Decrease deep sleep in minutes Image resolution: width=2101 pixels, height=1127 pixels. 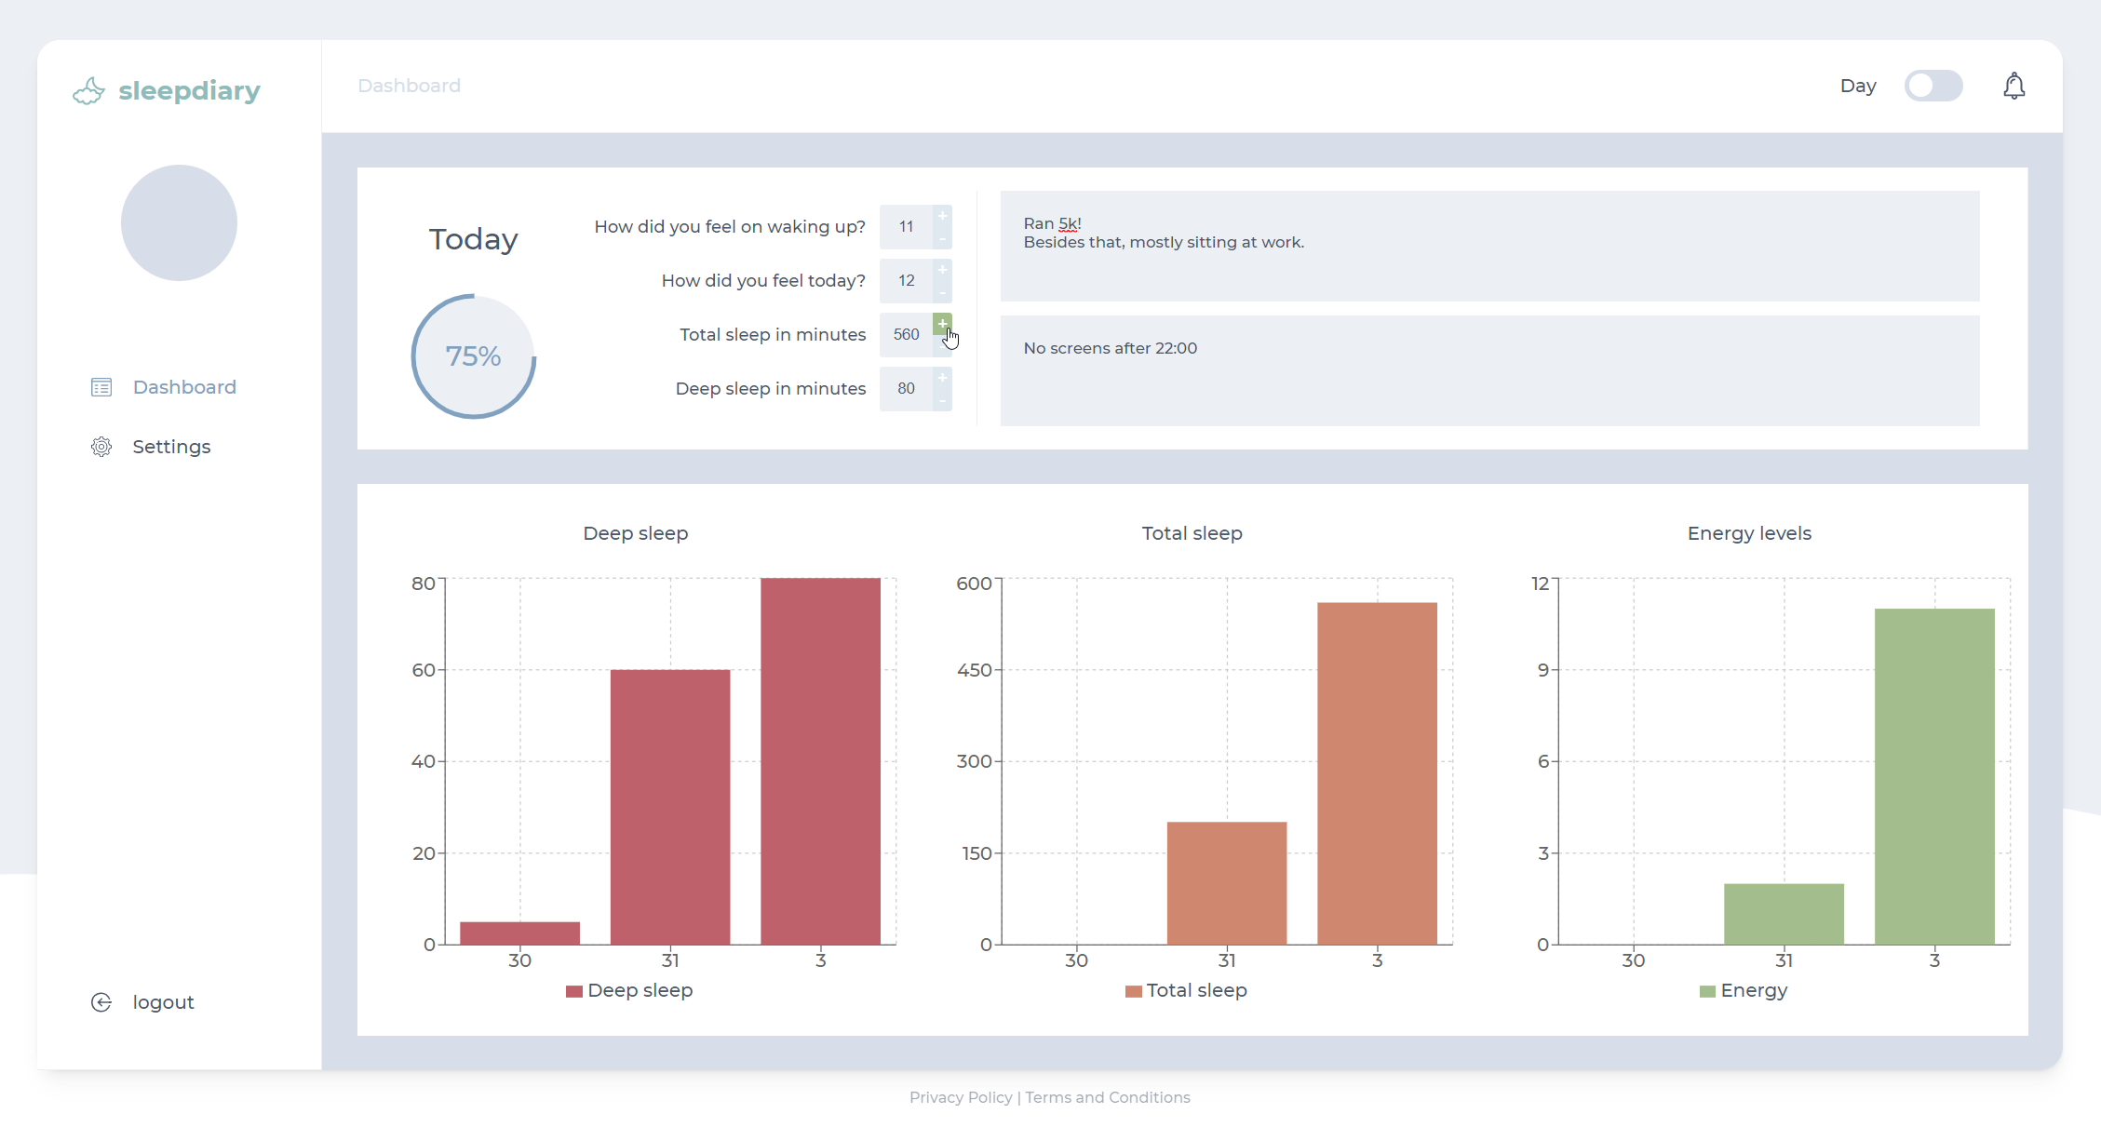(x=942, y=400)
